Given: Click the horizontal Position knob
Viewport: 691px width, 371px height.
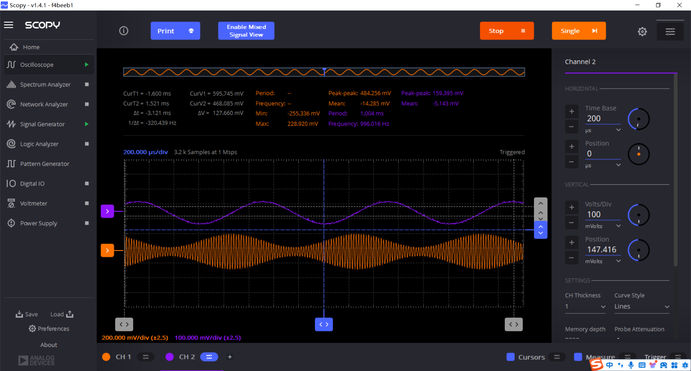Looking at the screenshot, I should 638,154.
